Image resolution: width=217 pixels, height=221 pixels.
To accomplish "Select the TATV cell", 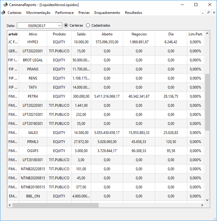I will (x=33, y=87).
